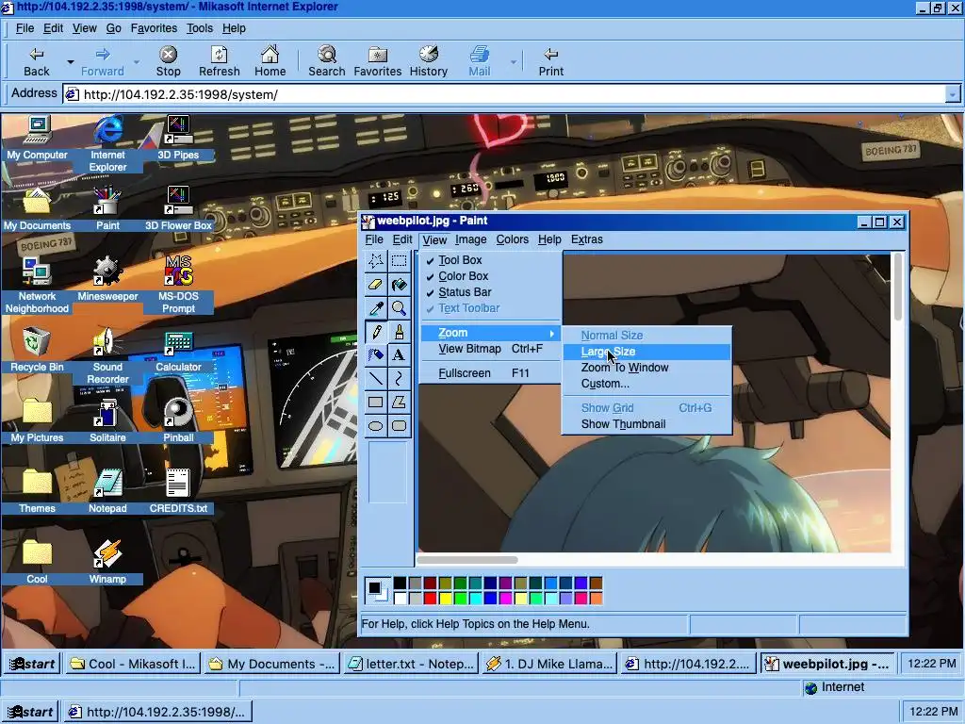Click the outer Start button at bottom
The width and height of the screenshot is (965, 724).
[x=31, y=712]
